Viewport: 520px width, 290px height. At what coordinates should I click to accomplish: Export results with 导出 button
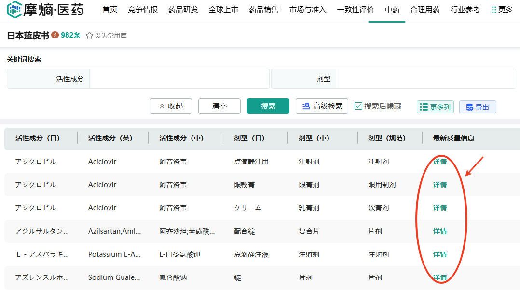pyautogui.click(x=477, y=107)
